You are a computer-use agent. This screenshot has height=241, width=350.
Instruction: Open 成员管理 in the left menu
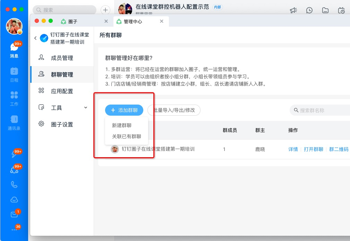pos(62,58)
